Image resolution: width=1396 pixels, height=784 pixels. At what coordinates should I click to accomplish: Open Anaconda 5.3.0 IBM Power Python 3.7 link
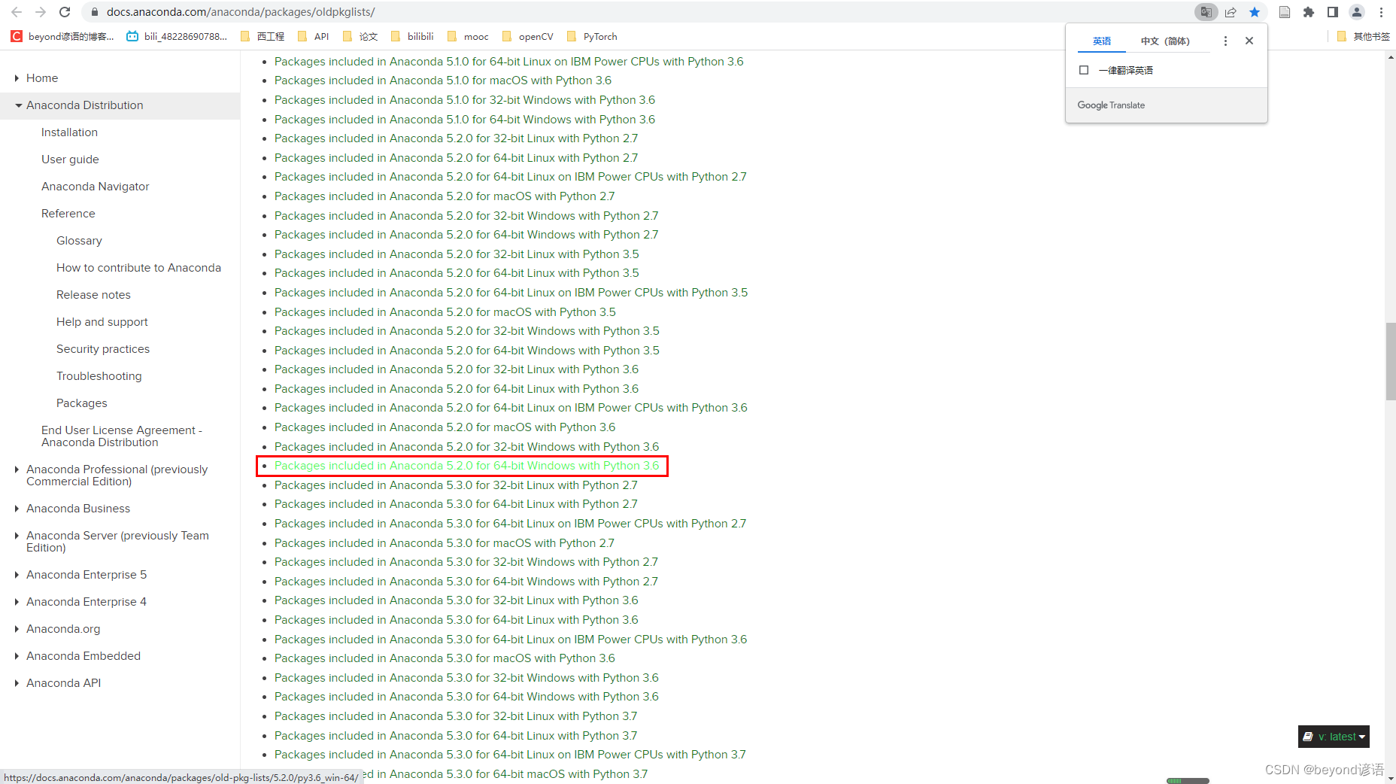pos(510,755)
